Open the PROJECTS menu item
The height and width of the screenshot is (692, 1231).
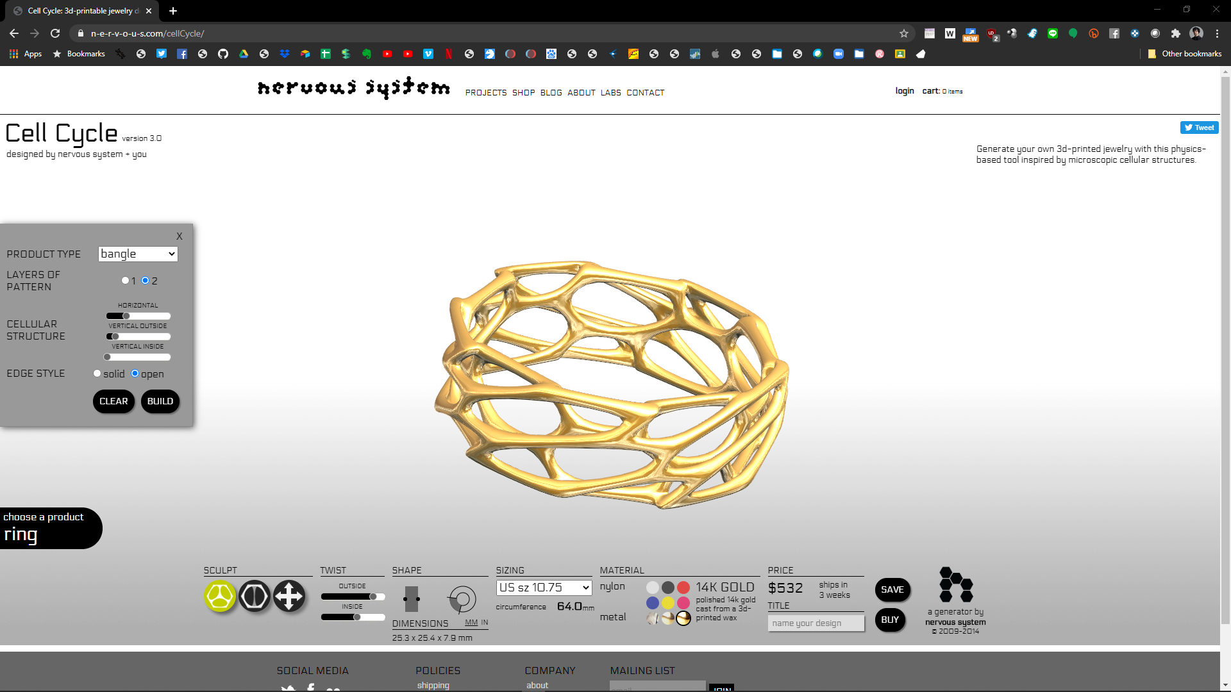pyautogui.click(x=486, y=93)
